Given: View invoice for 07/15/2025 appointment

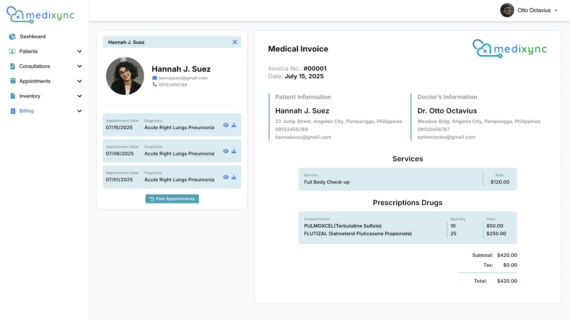Looking at the screenshot, I should [226, 125].
